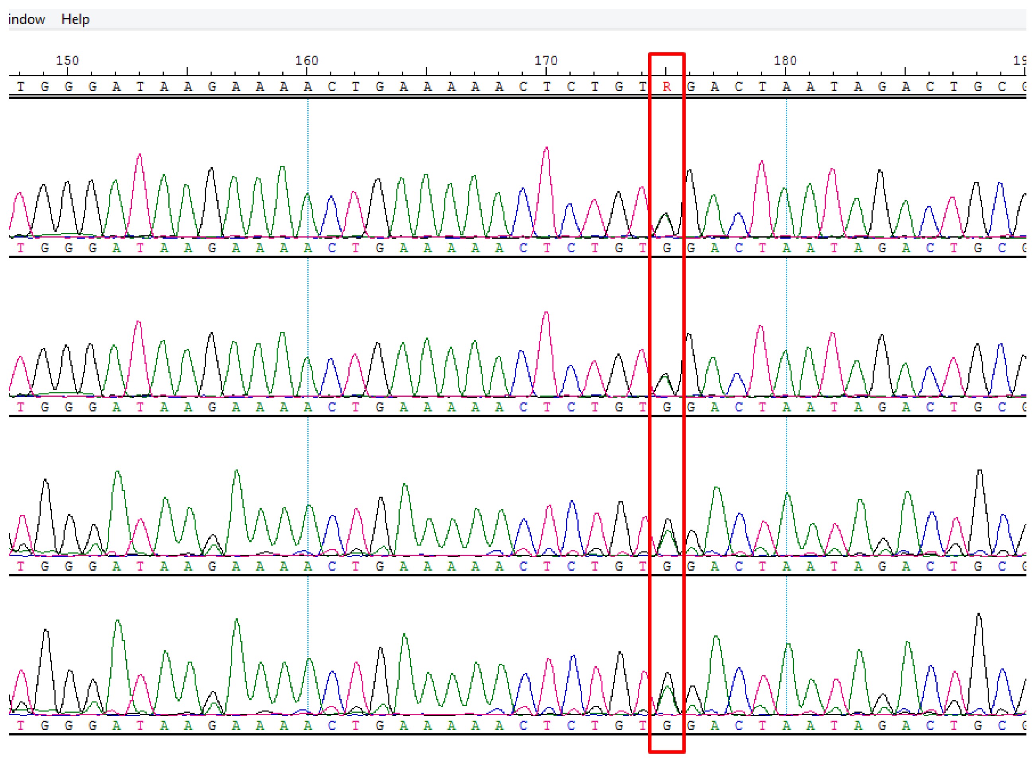
Task: Select consensus base C at position 161
Action: pos(332,86)
